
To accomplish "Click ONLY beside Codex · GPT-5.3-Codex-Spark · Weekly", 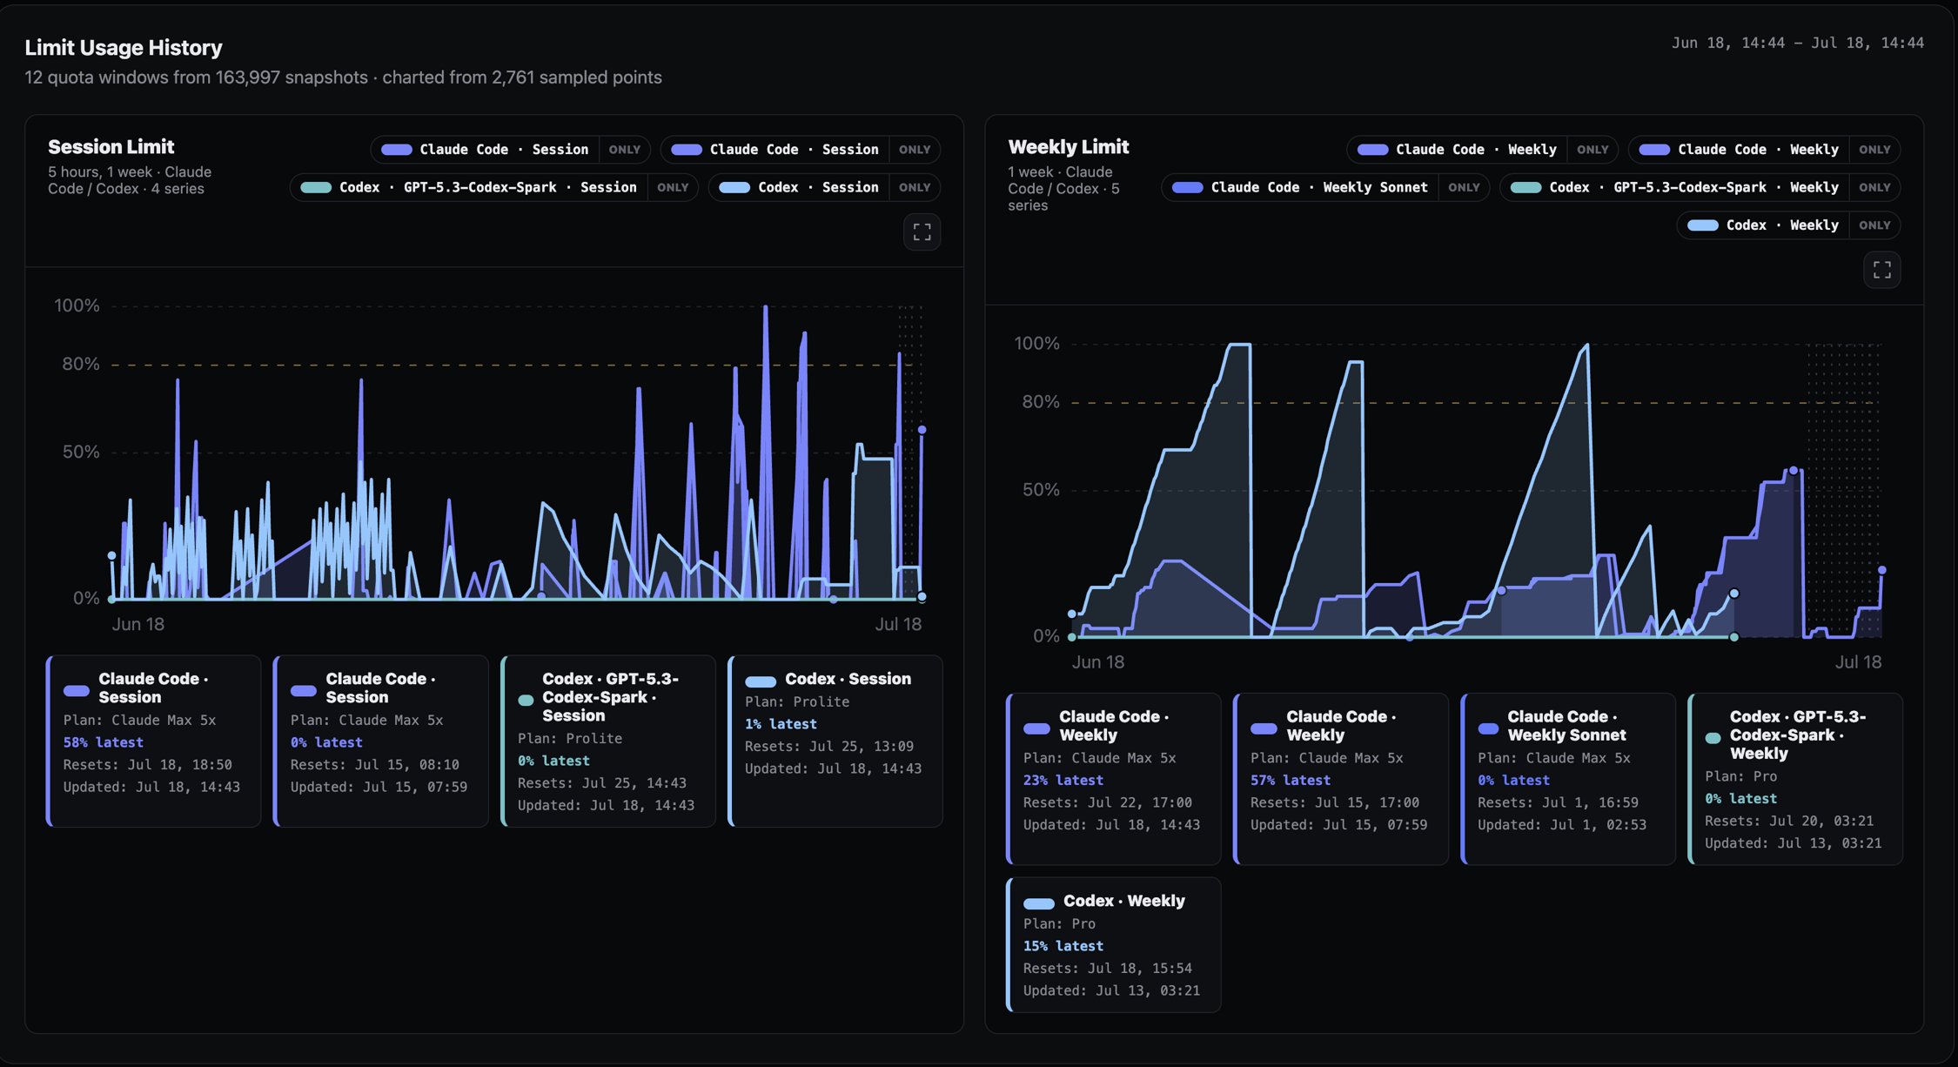I will (x=1874, y=187).
